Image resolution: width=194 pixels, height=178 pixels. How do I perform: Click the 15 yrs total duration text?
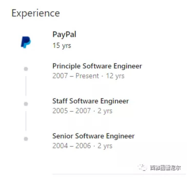coord(62,46)
